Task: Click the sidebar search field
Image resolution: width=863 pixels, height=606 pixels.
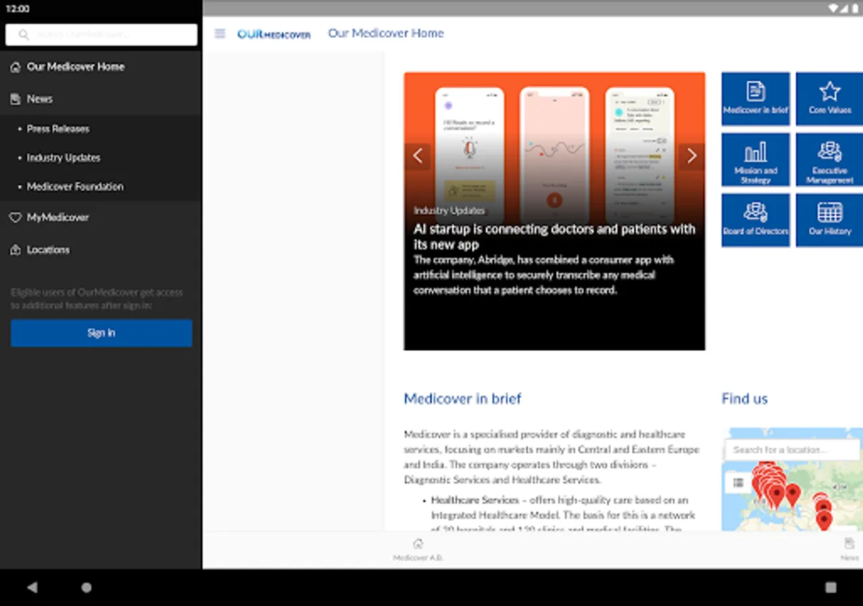Action: click(101, 35)
